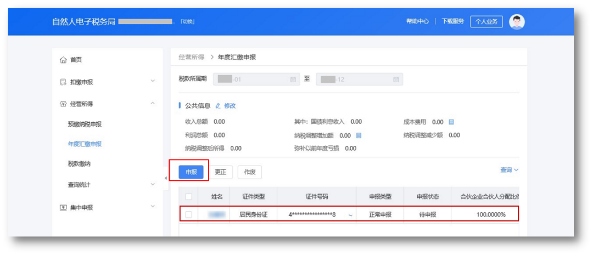Open the calculator icon beside 成本费用

click(451, 122)
